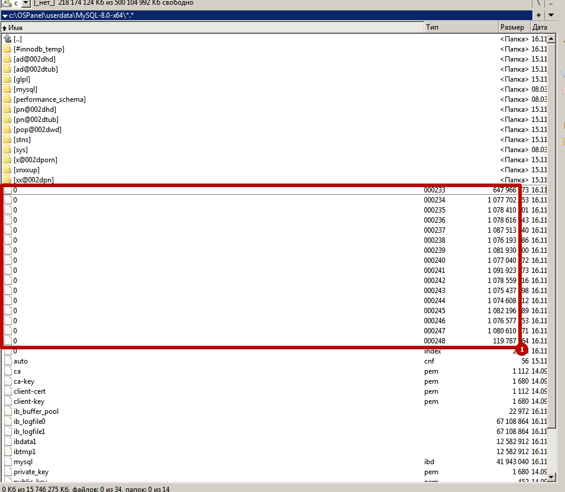
Task: Click the file extension 000245
Action: [435, 311]
